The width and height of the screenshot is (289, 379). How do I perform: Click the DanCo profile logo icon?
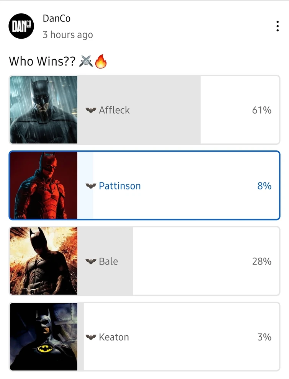(x=21, y=26)
